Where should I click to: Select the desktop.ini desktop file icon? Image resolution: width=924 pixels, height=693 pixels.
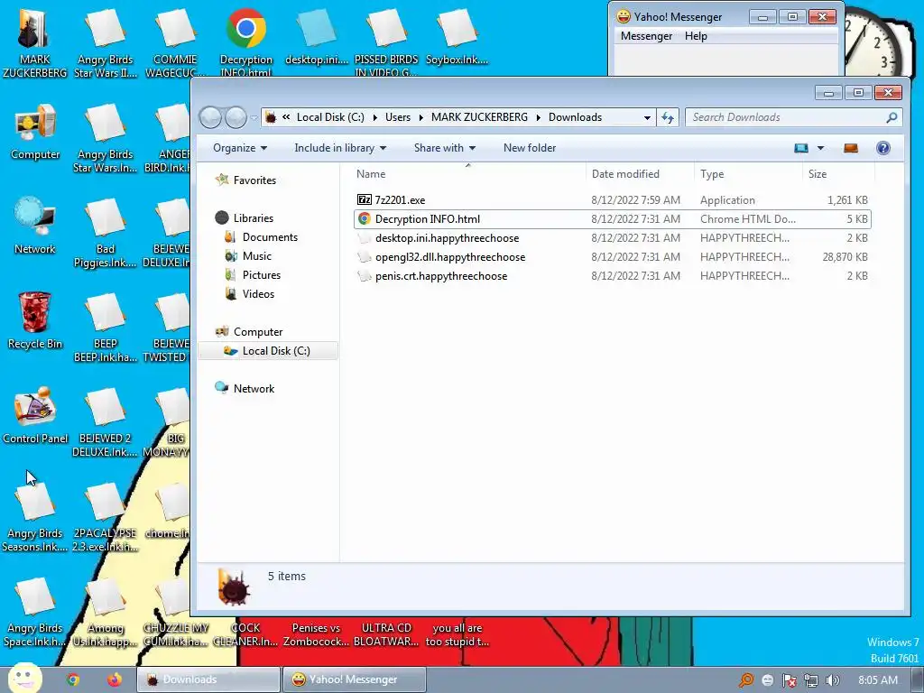tap(317, 36)
